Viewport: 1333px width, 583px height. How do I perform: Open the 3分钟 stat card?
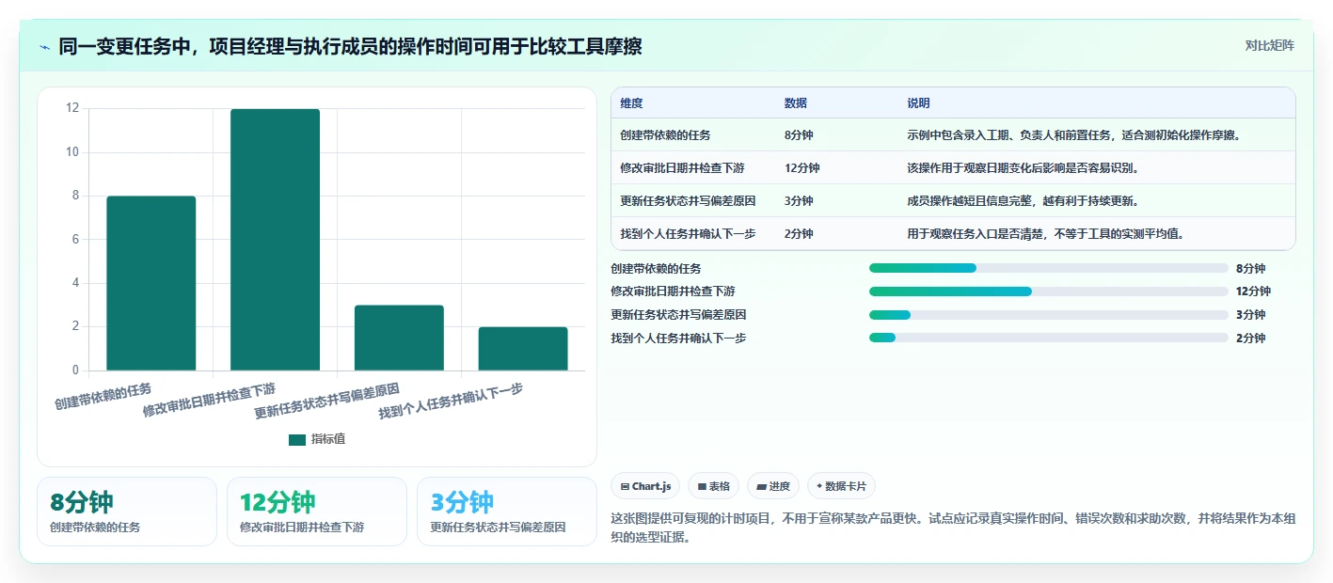click(507, 512)
